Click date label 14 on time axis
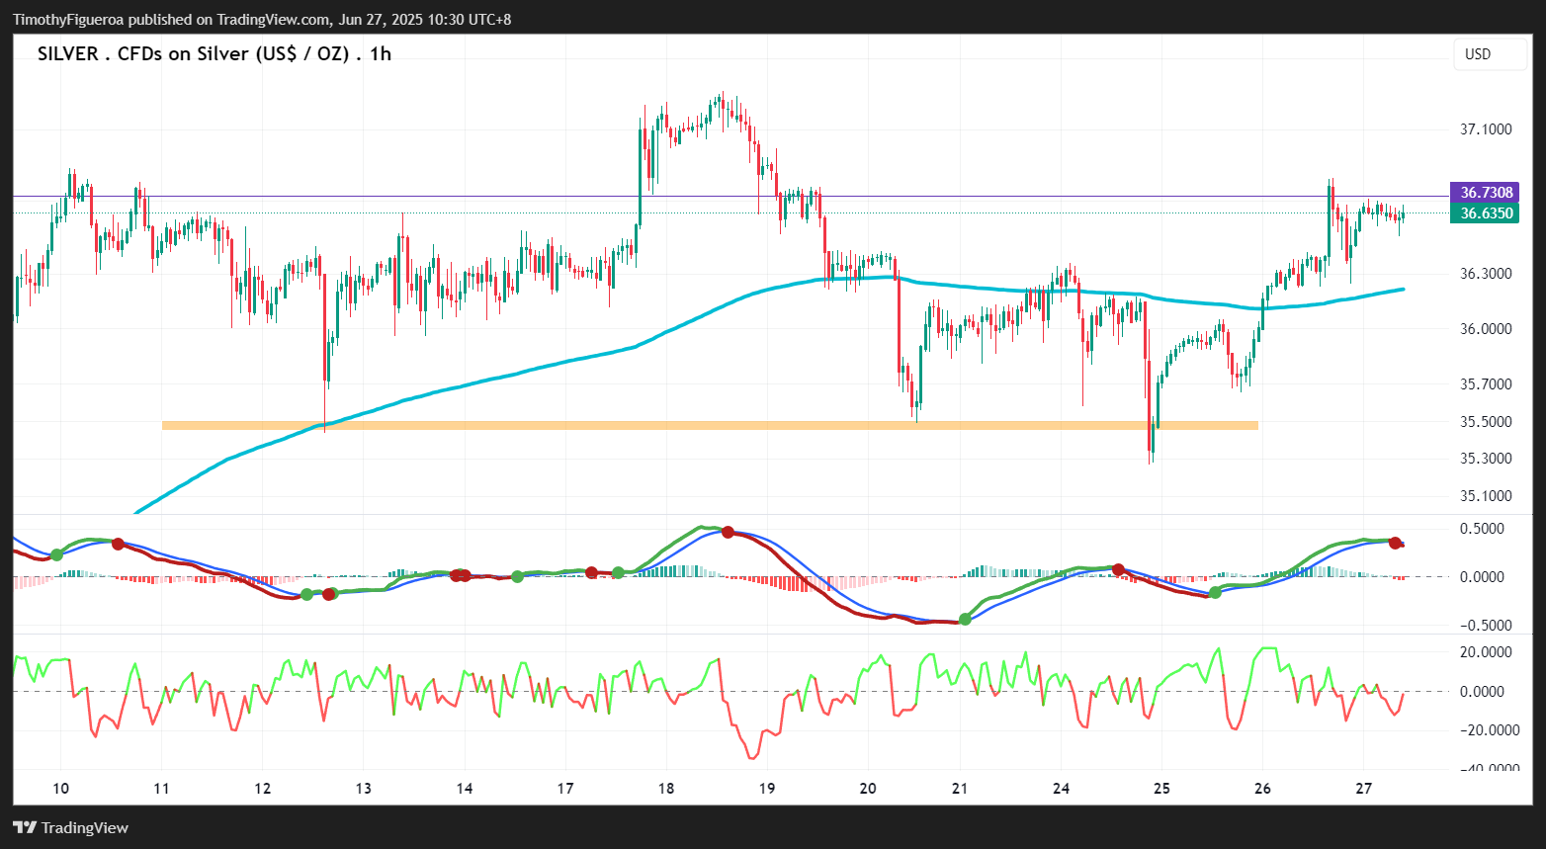The image size is (1546, 849). tap(465, 789)
